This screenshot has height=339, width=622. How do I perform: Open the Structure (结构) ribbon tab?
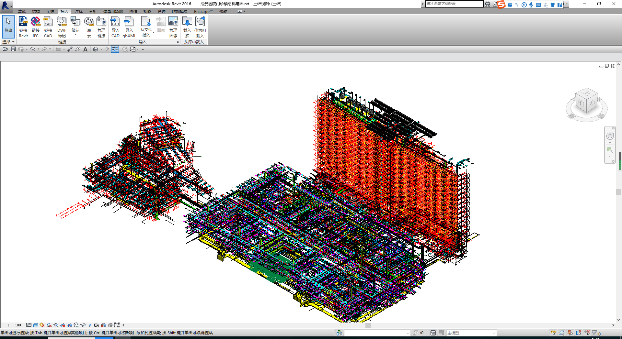point(36,11)
